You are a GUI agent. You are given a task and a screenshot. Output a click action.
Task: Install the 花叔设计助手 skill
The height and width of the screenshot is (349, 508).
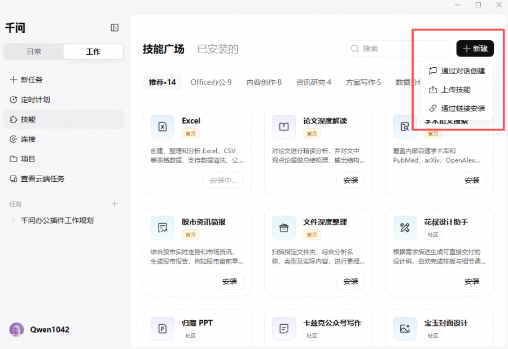click(x=472, y=282)
